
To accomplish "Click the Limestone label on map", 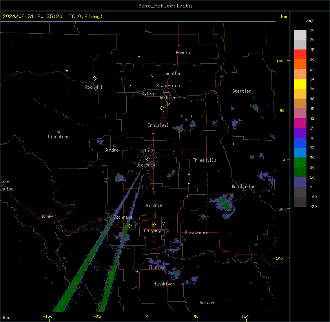I will coord(58,137).
